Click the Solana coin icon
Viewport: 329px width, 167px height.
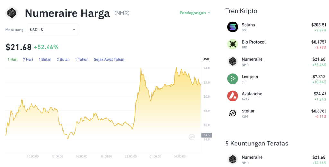point(233,27)
